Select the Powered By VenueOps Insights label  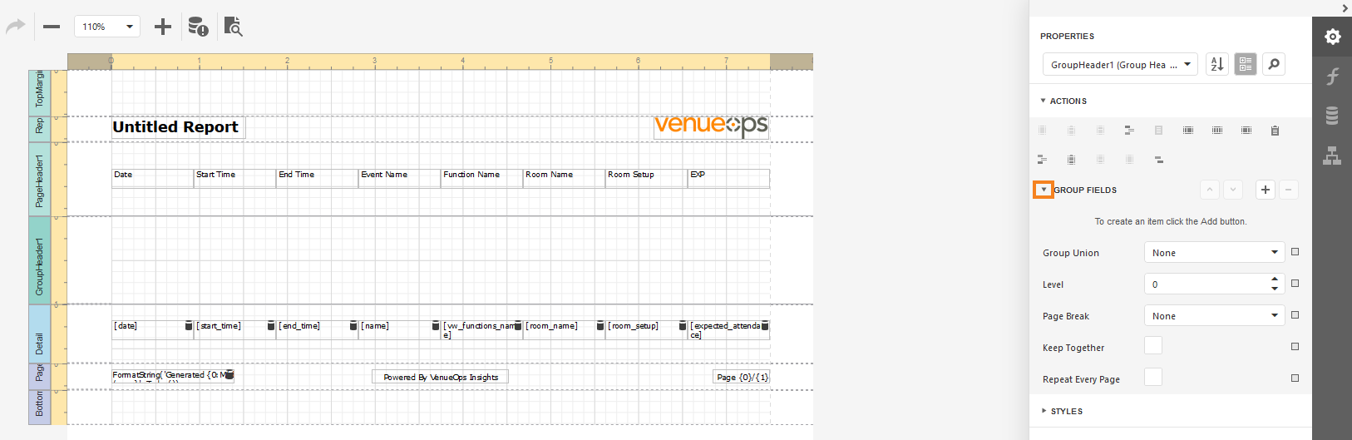coord(440,377)
